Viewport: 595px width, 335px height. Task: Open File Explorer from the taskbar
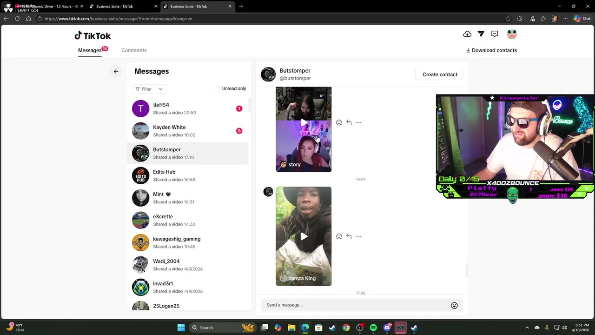(291, 328)
